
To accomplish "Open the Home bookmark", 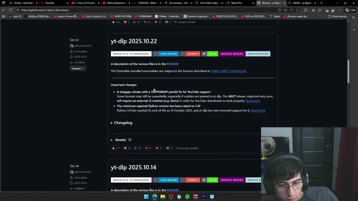I will click(x=275, y=16).
